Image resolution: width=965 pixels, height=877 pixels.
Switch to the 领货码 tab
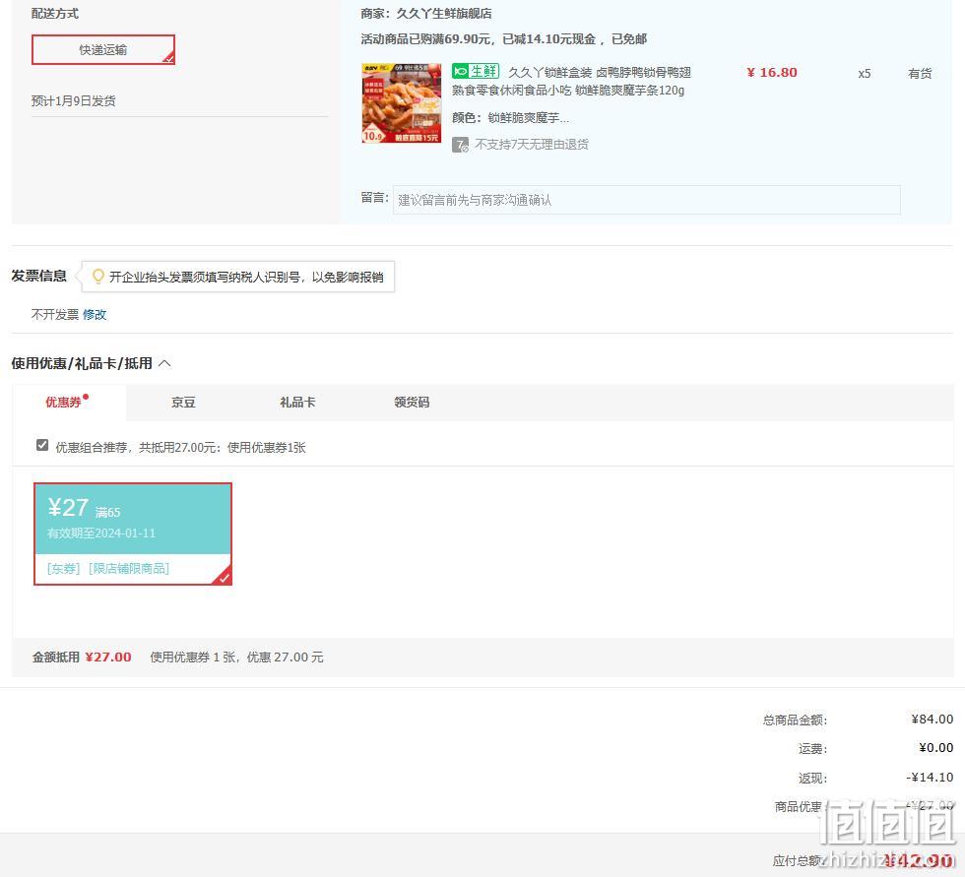pyautogui.click(x=412, y=403)
